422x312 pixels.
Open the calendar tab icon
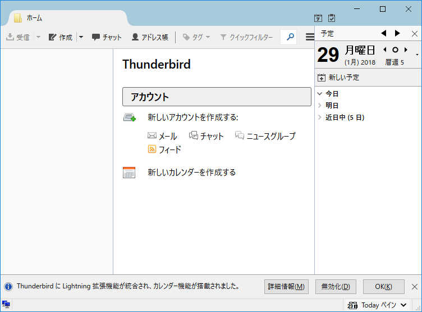coord(318,18)
